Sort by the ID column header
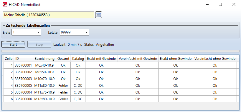Screen dimensions: 241x112 [x=23, y=59]
